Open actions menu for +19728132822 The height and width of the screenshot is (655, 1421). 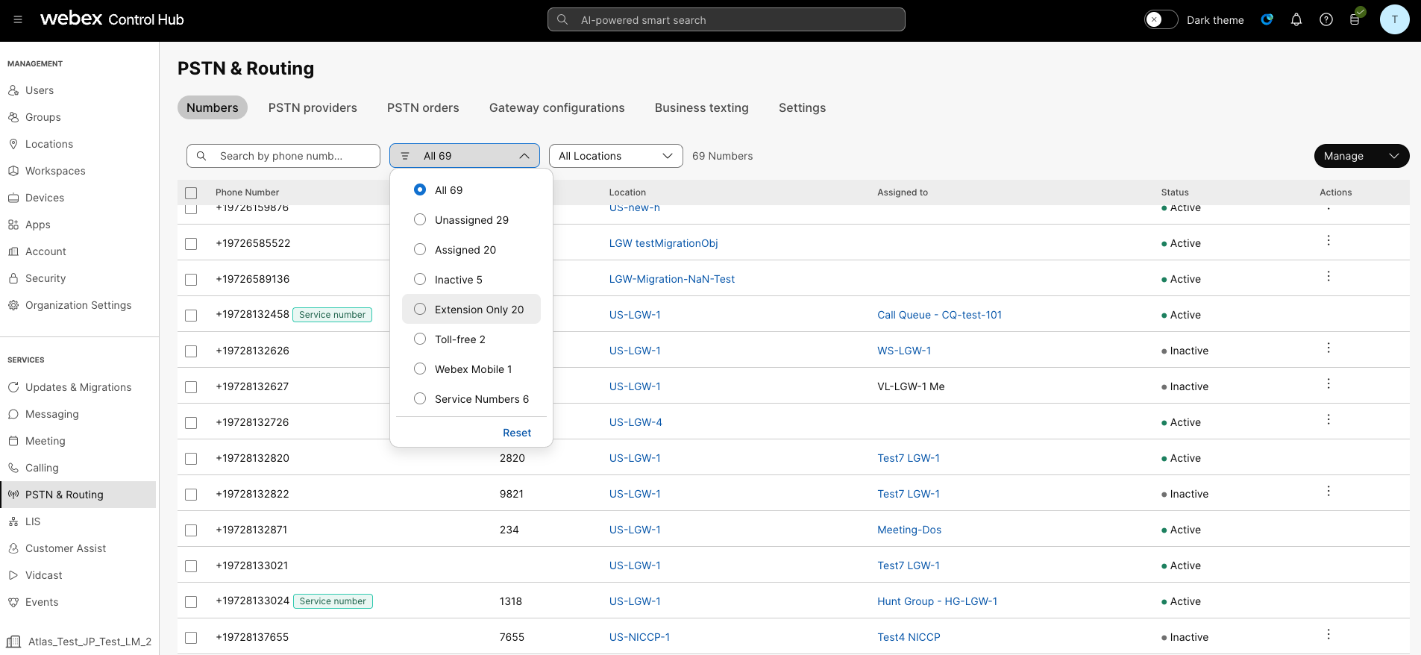click(x=1329, y=492)
